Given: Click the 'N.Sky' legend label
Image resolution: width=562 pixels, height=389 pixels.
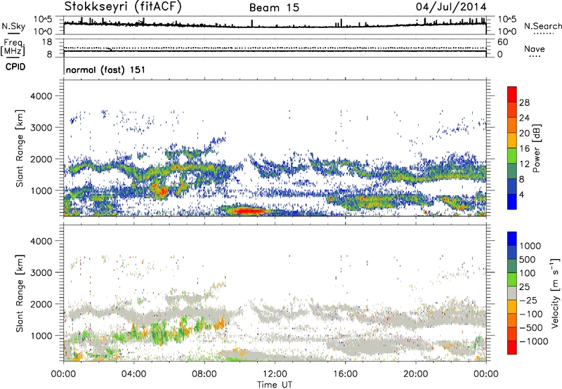Looking at the screenshot, I should (13, 26).
